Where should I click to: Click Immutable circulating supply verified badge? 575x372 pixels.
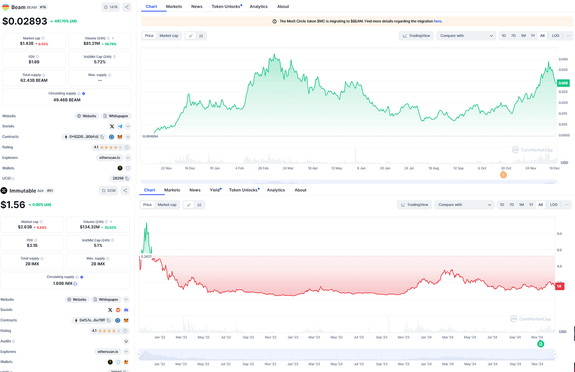[x=82, y=277]
